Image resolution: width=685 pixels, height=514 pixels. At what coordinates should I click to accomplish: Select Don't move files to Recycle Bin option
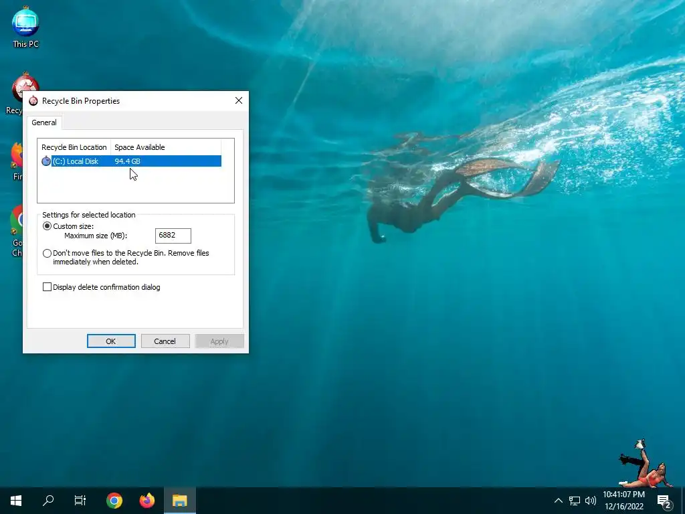coord(47,253)
